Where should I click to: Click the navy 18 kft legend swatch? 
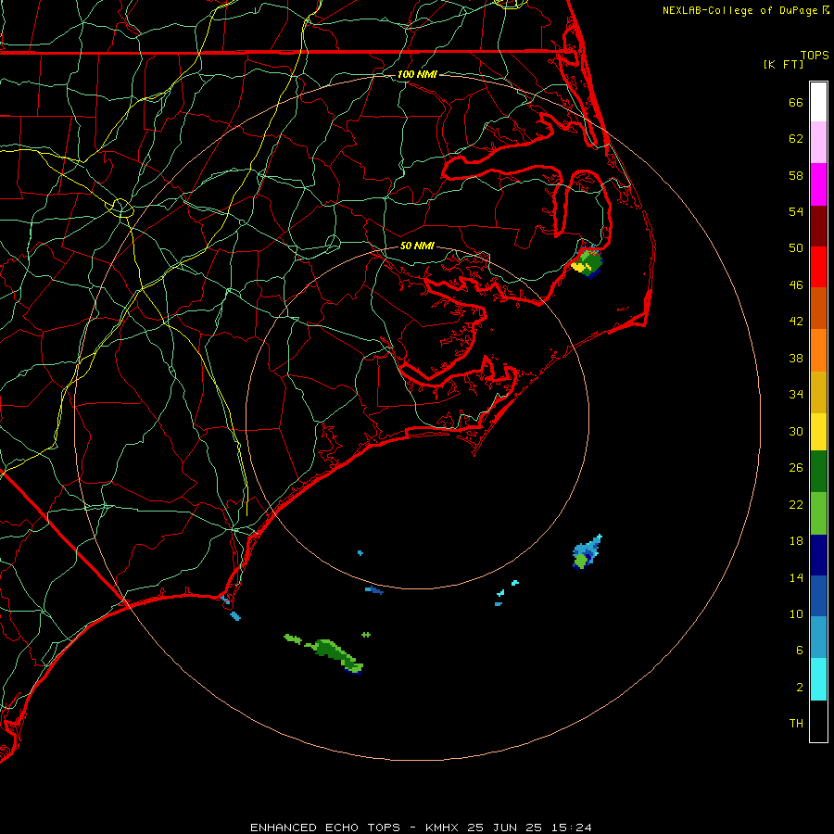818,555
